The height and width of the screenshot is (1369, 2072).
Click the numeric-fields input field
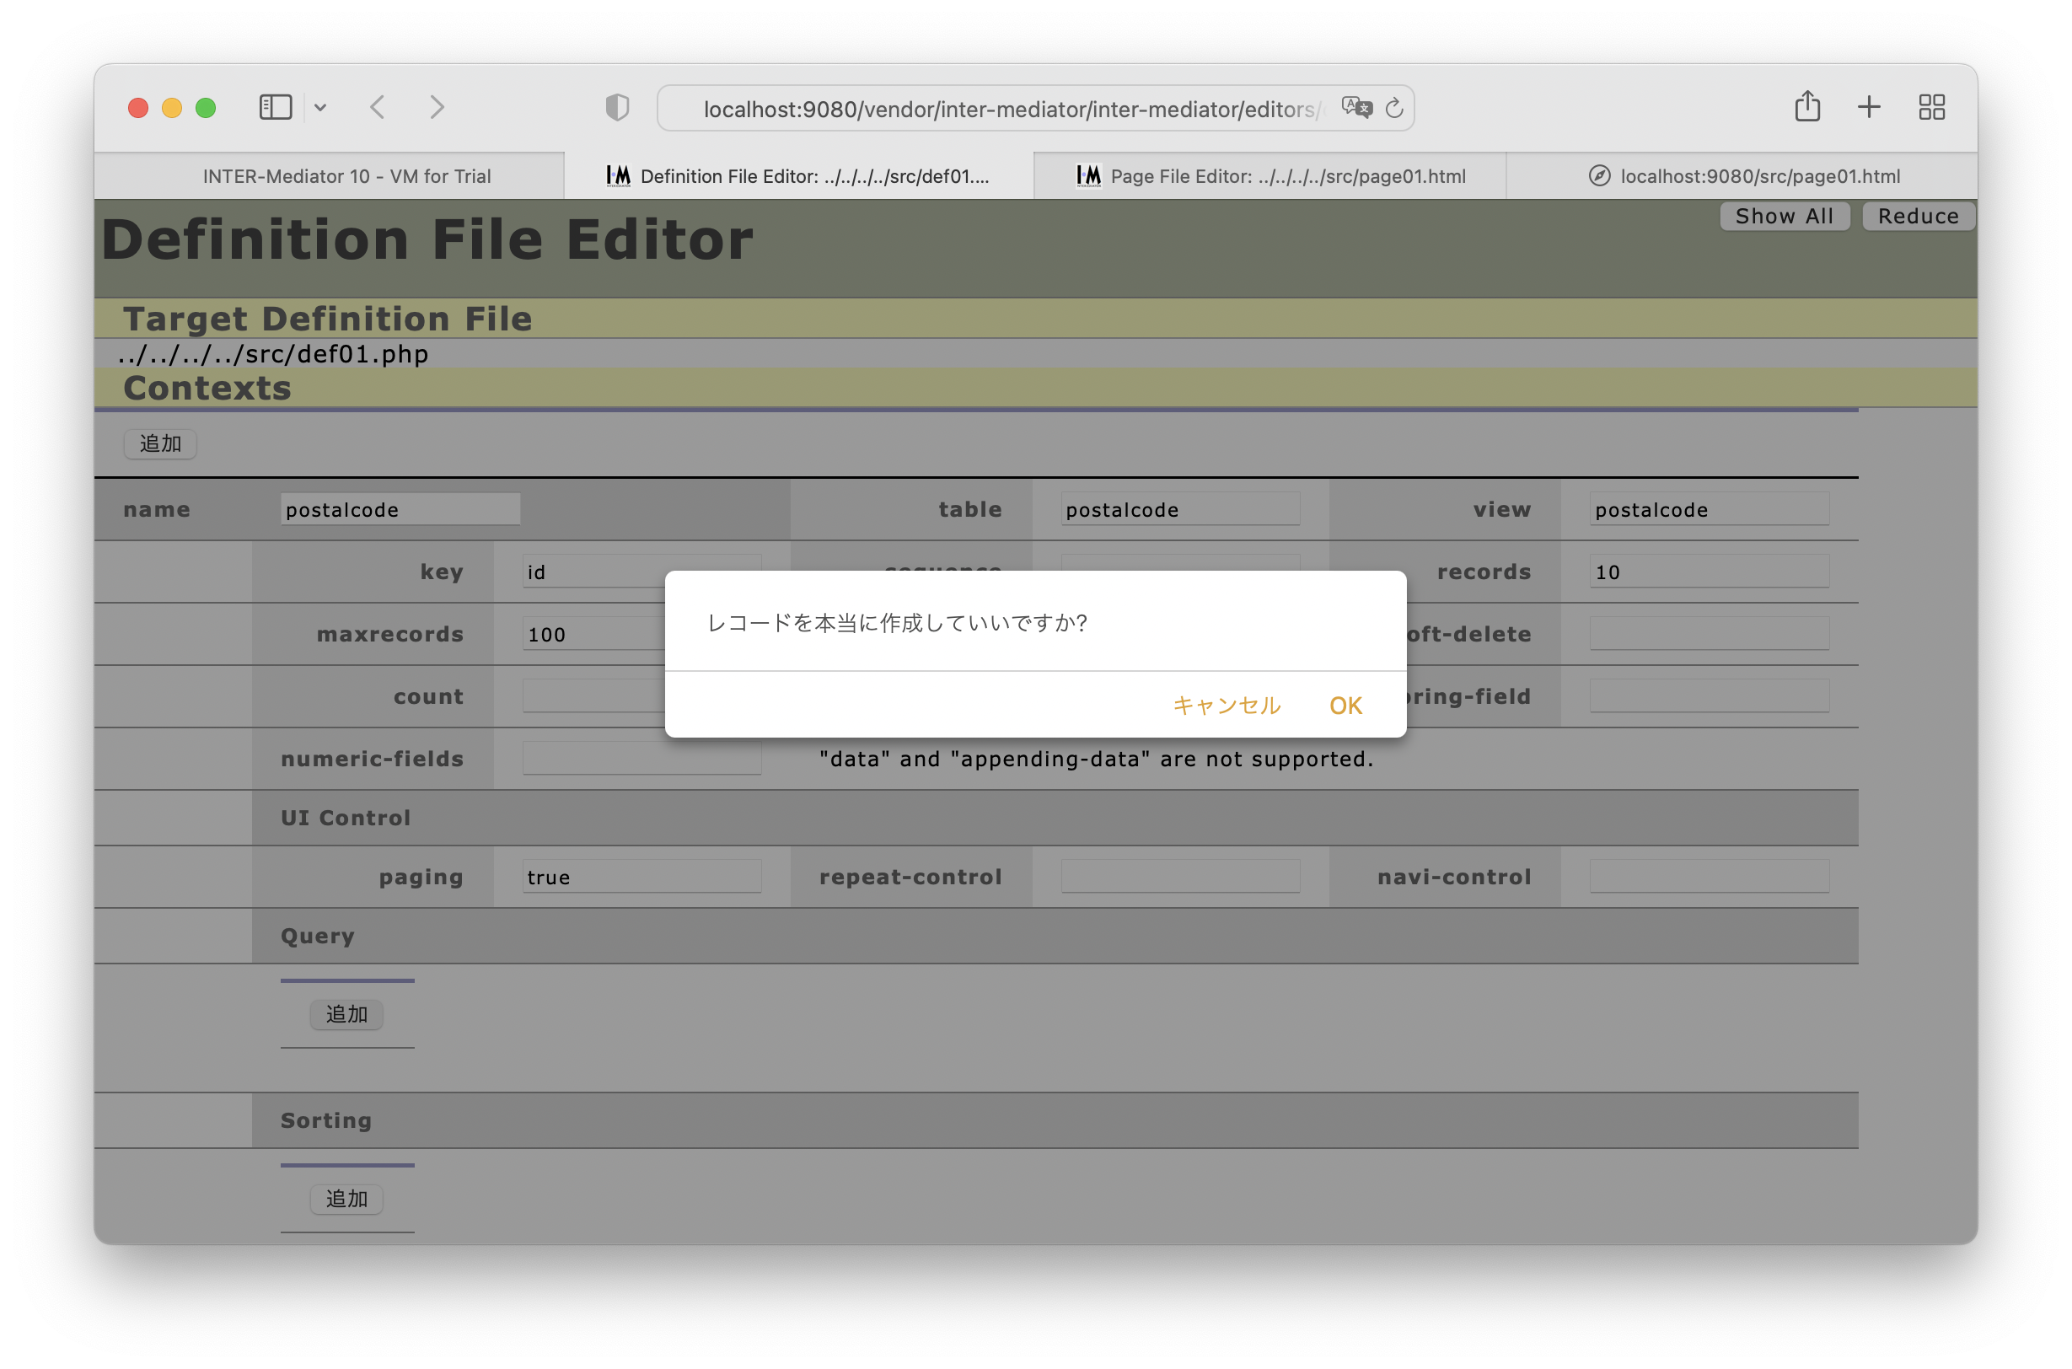click(641, 758)
